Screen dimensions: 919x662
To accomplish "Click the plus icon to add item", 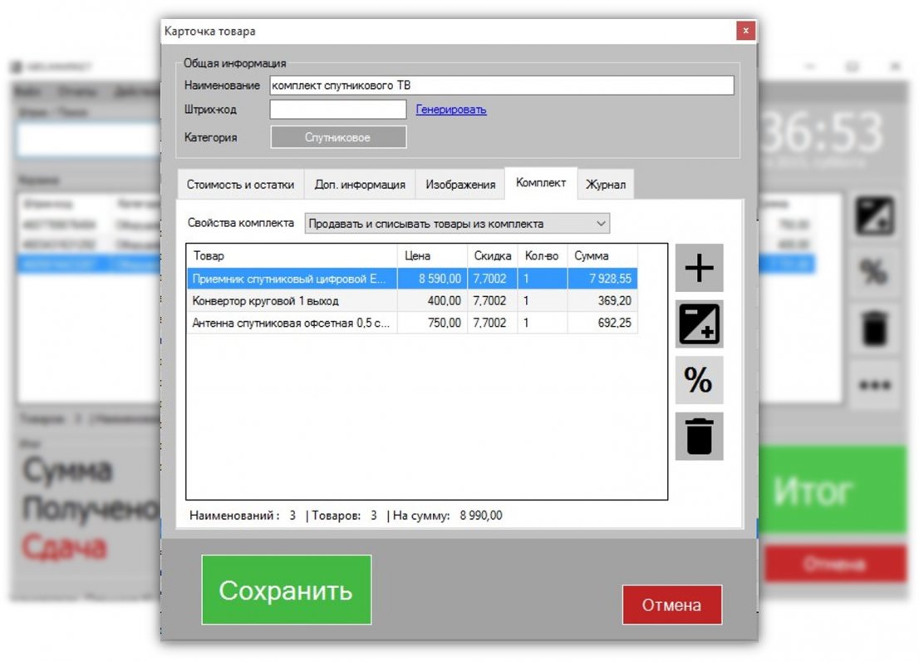I will [699, 268].
